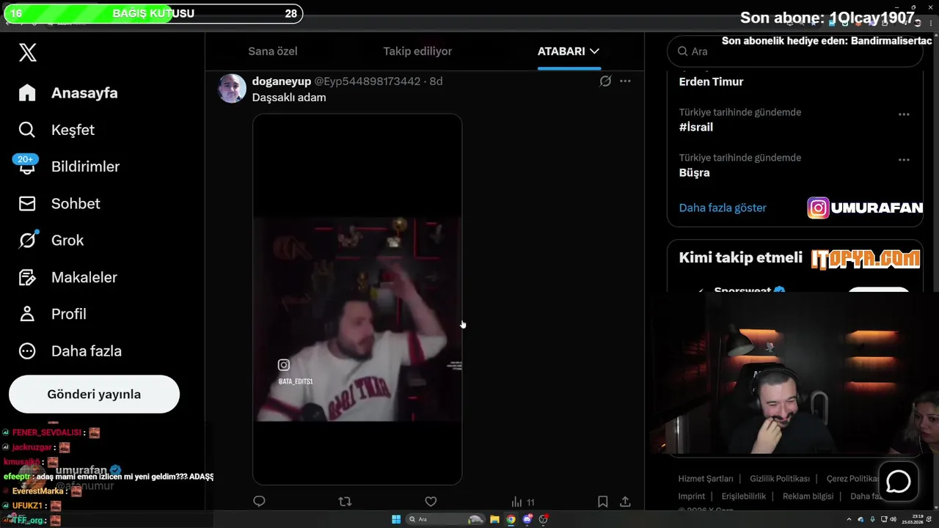Switch to Takip ediyor tab

pyautogui.click(x=417, y=51)
